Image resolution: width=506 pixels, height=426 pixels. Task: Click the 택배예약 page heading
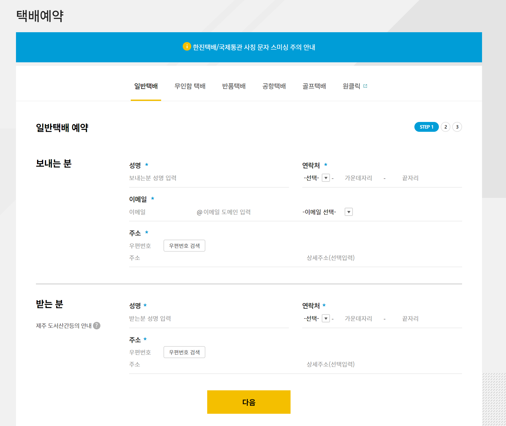tap(40, 16)
